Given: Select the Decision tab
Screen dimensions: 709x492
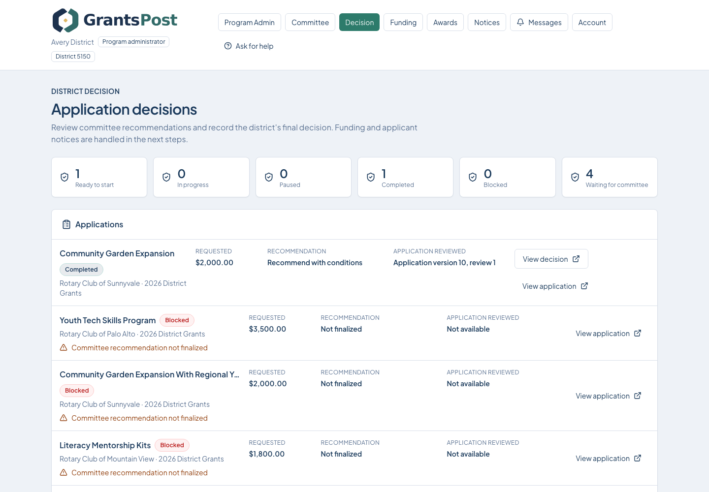Looking at the screenshot, I should [x=359, y=22].
